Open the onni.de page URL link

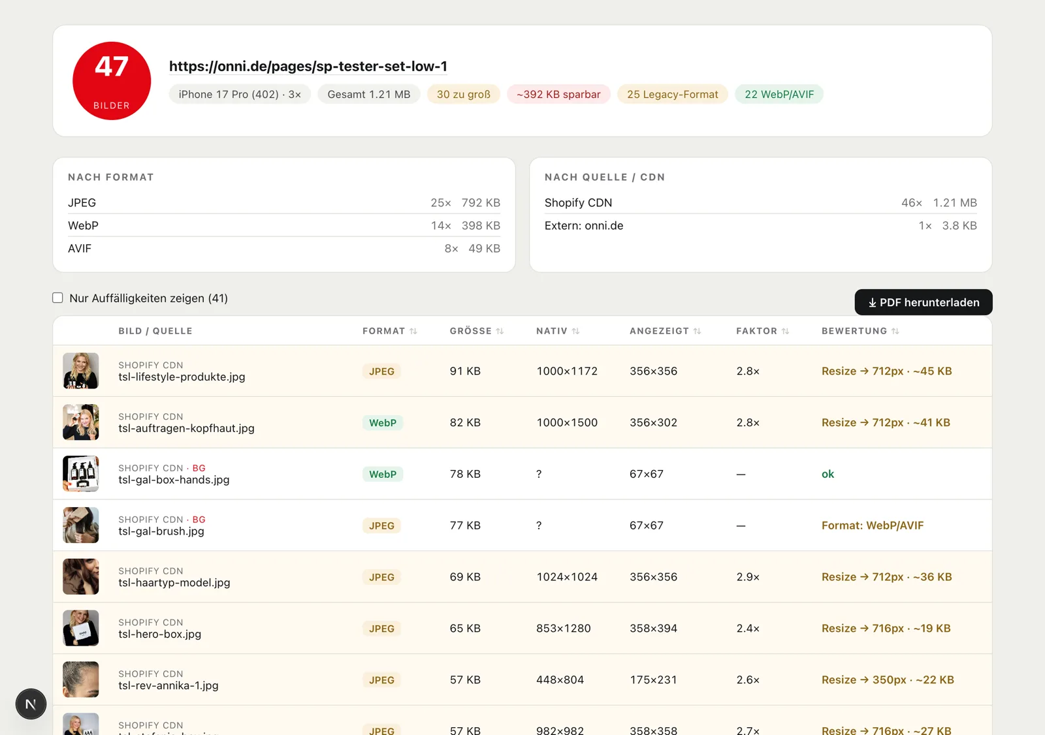pos(308,66)
